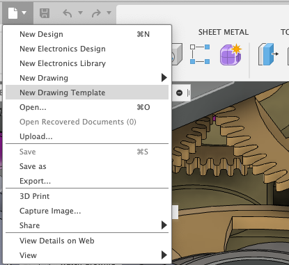Image resolution: width=289 pixels, height=265 pixels.
Task: Open the Undo history dropdown arrow
Action: click(x=80, y=13)
